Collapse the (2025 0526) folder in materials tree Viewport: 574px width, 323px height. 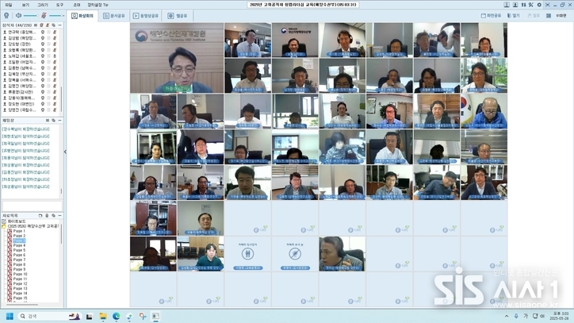tap(4, 226)
